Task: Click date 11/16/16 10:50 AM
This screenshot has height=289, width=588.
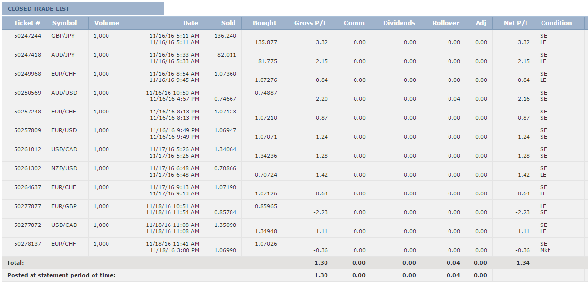Action: click(x=172, y=93)
